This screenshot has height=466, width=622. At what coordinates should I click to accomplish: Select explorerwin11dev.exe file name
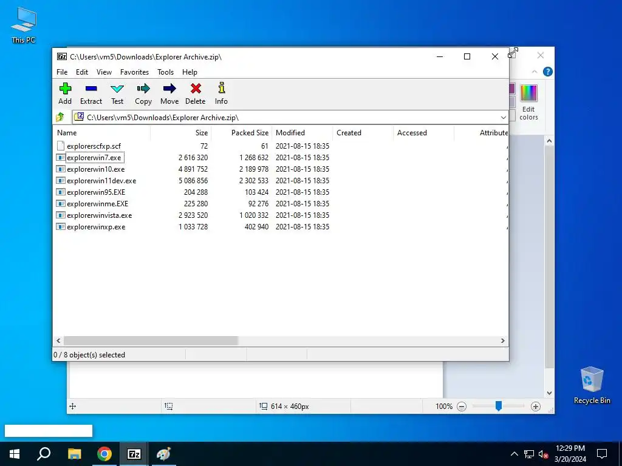click(x=101, y=181)
